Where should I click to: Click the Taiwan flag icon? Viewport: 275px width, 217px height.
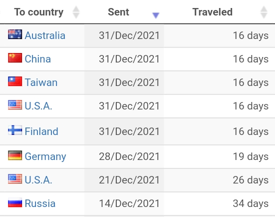pyautogui.click(x=15, y=81)
